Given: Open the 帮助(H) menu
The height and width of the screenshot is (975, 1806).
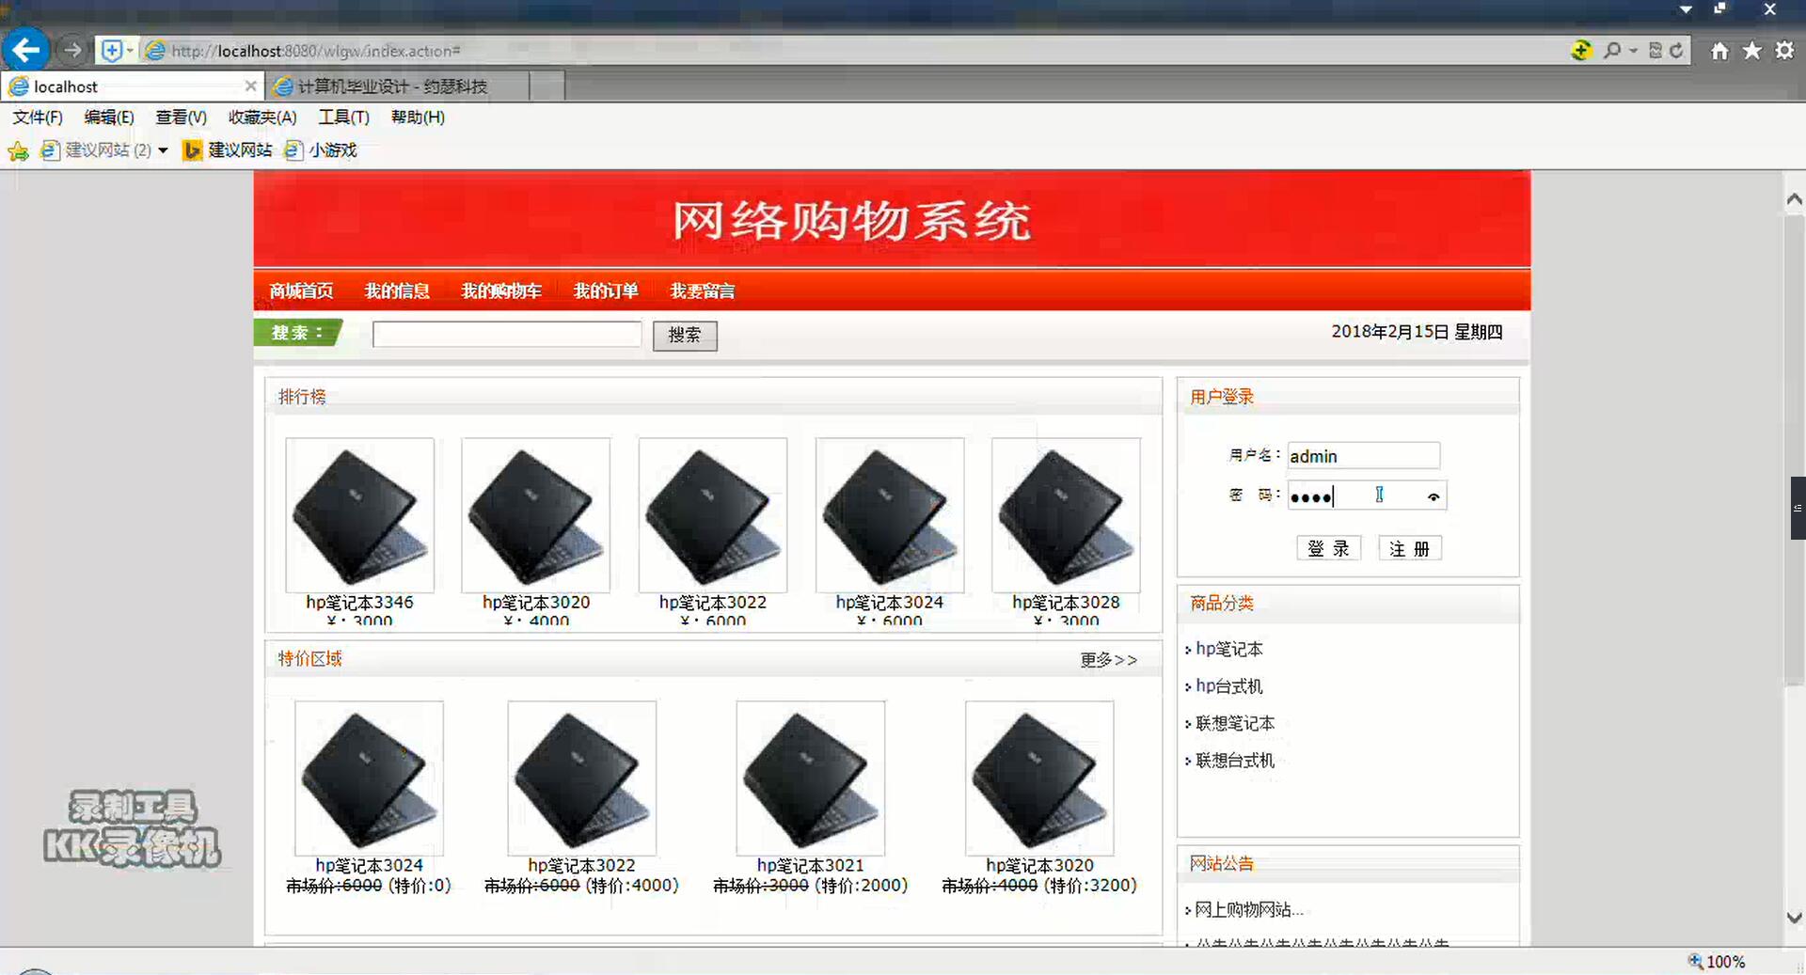Looking at the screenshot, I should tap(418, 118).
